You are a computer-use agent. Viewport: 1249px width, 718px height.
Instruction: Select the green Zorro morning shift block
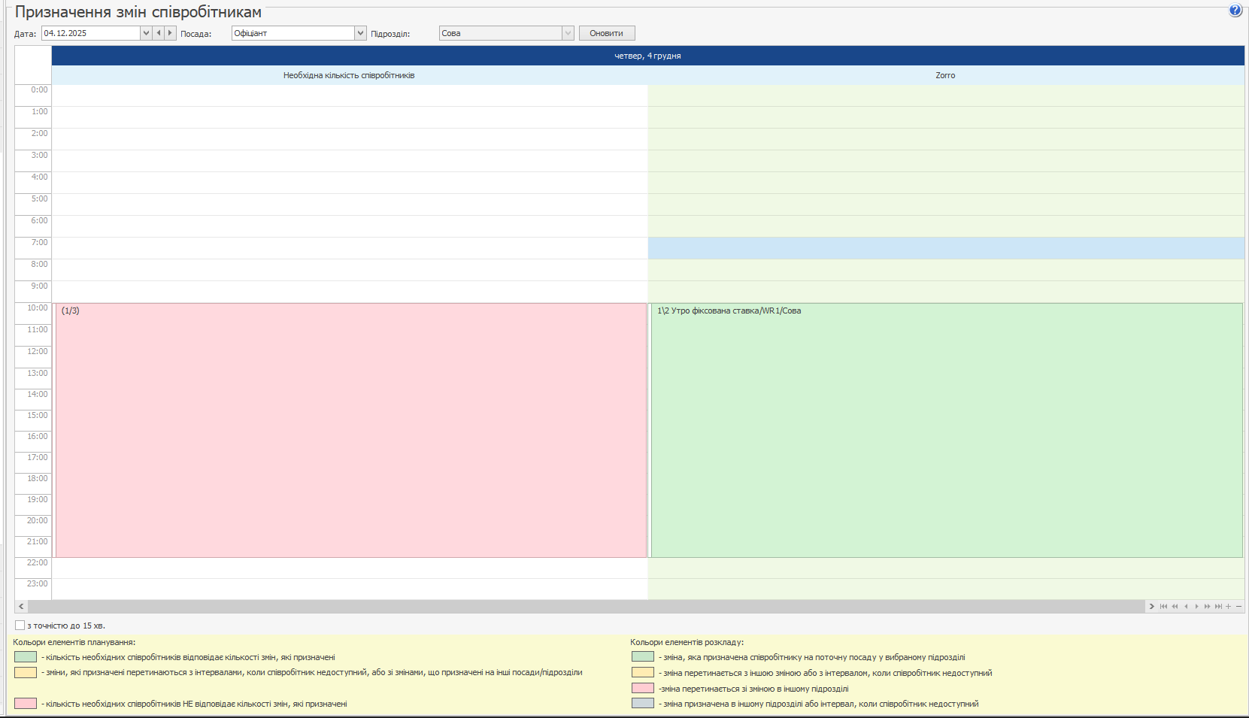[x=946, y=430]
